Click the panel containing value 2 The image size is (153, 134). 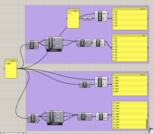[73, 19]
